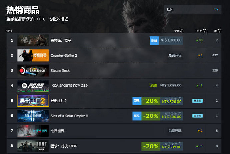Open the Counter-Strike 2 title link

tap(64, 55)
